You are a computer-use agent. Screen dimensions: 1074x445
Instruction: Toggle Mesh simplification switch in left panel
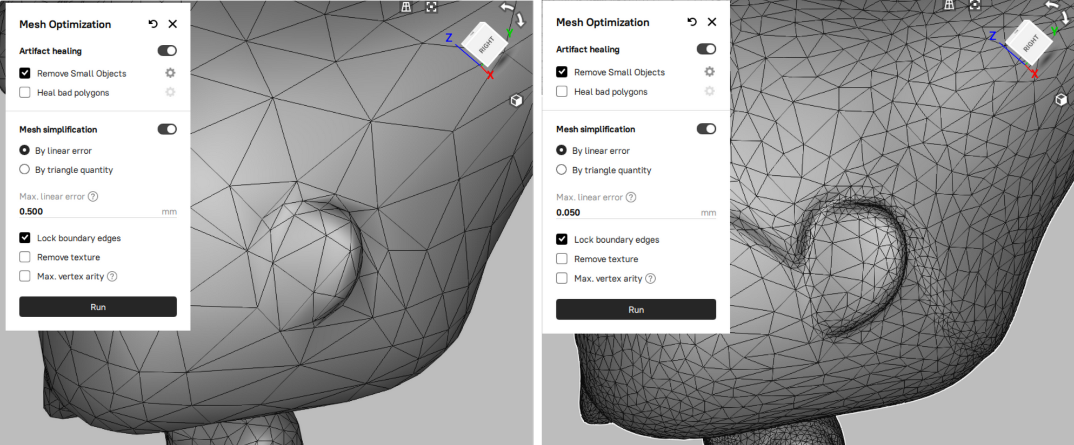click(167, 129)
